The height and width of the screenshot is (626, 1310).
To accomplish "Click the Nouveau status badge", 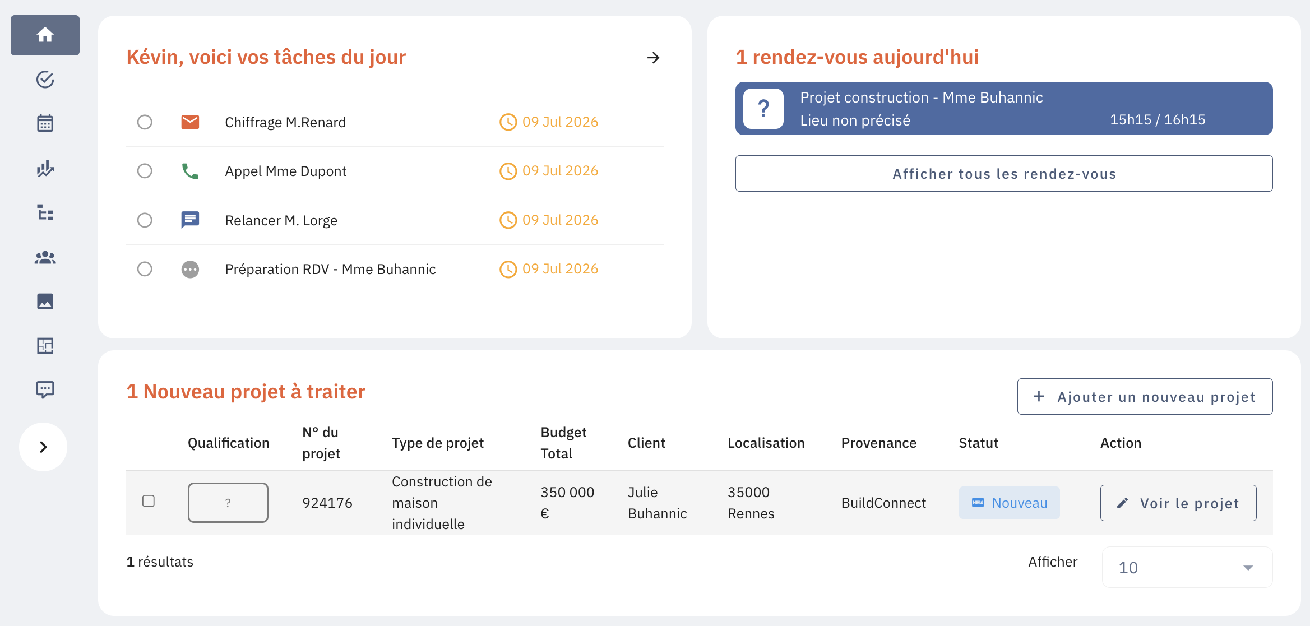I will (1009, 503).
